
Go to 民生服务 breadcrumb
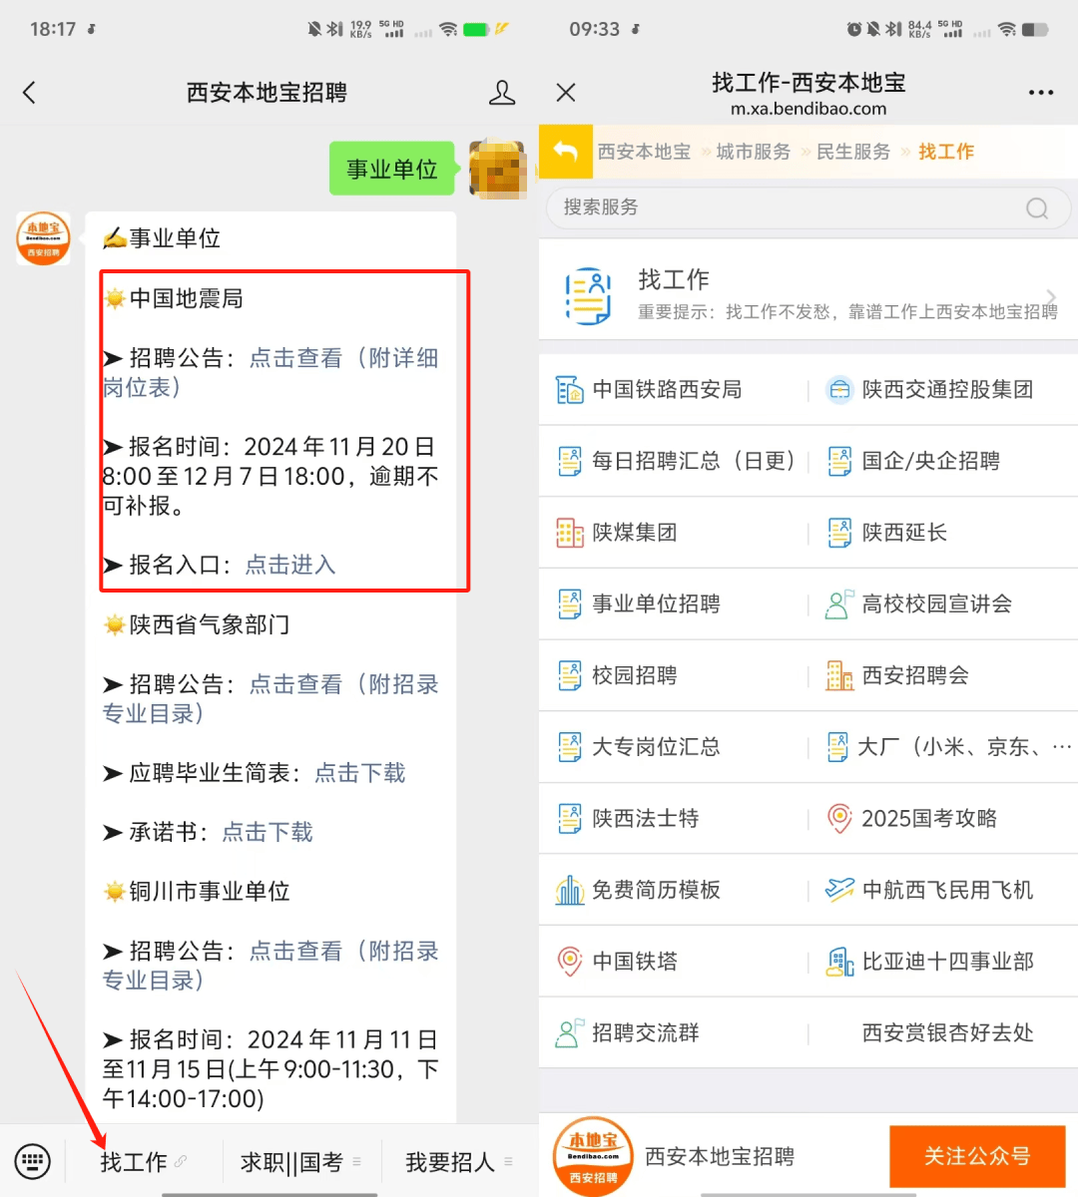click(x=852, y=152)
